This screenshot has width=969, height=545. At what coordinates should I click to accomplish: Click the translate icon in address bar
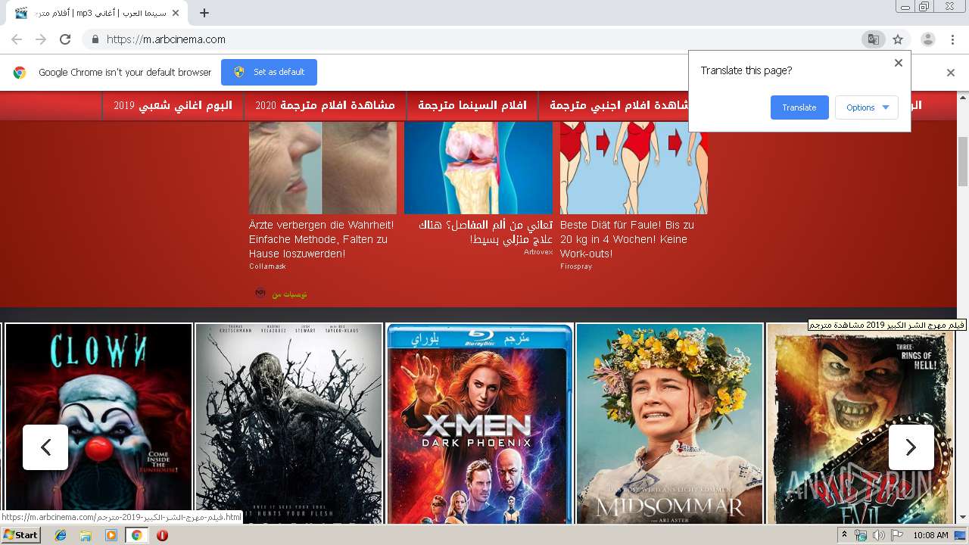pyautogui.click(x=874, y=39)
